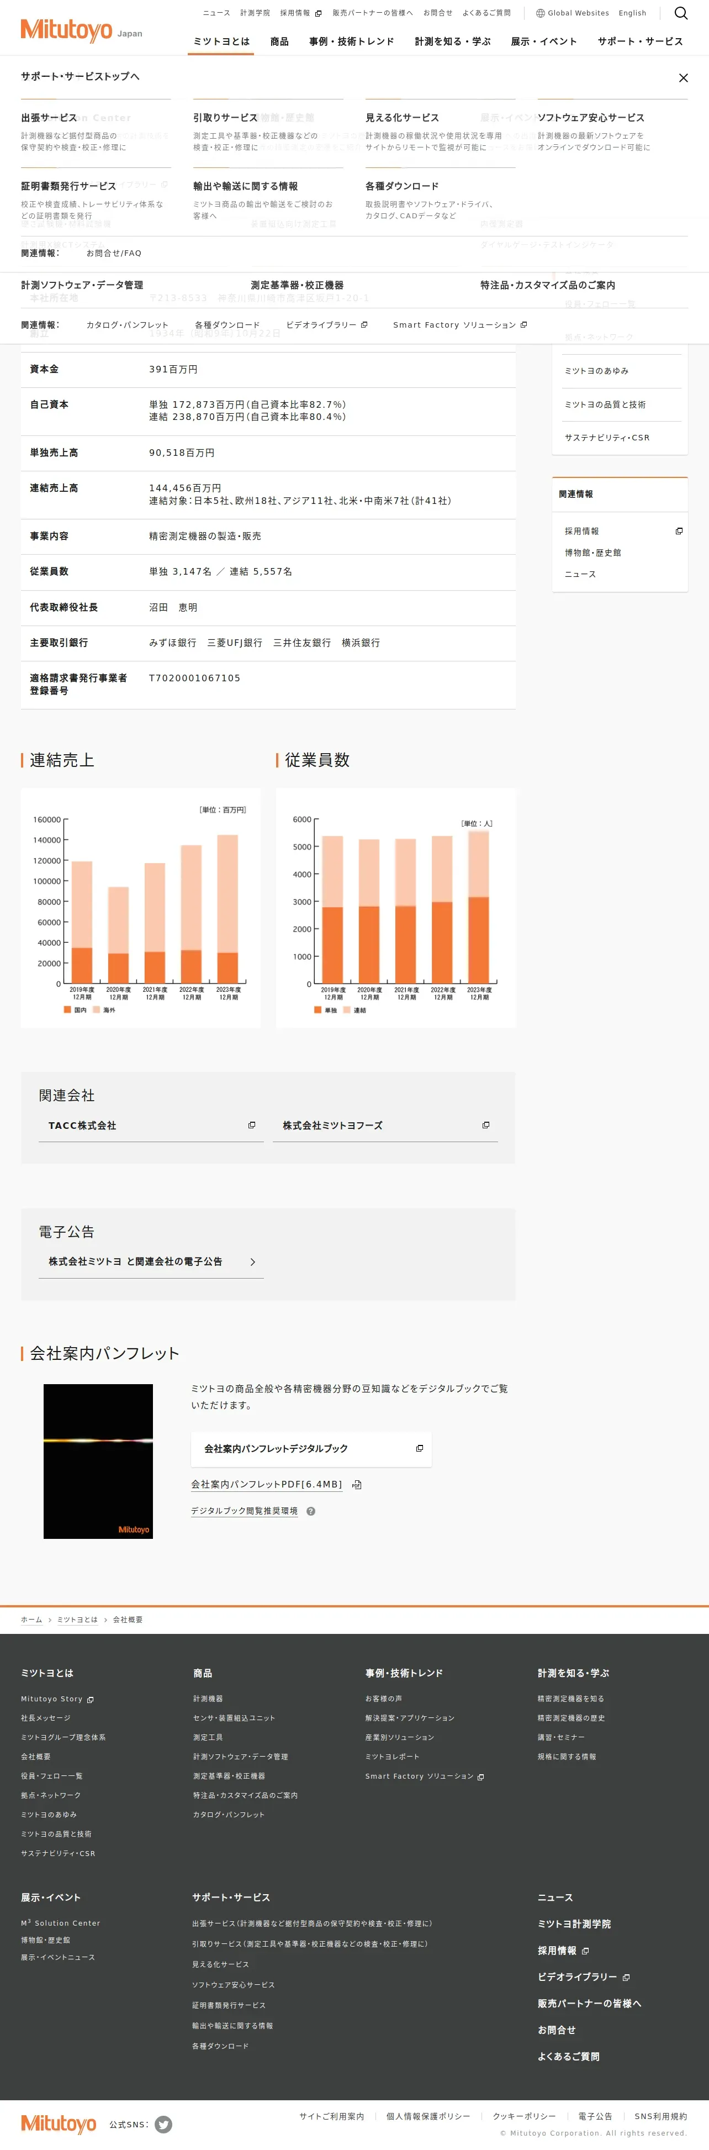Screen dimensions: 709x2150
Task: Click the 連結売上 bar chart image
Action: pos(141,908)
